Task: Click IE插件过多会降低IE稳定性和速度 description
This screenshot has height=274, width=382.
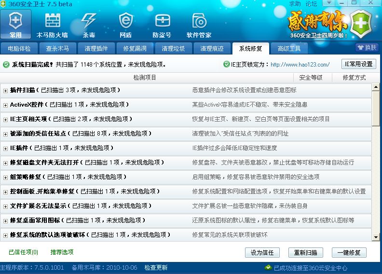Action: click(234, 148)
